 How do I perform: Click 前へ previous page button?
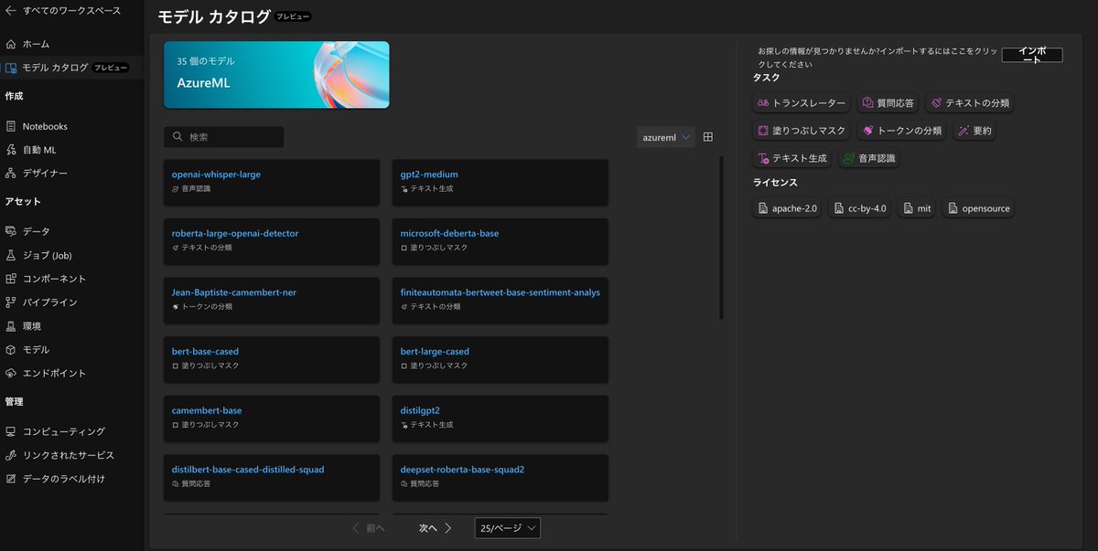369,528
